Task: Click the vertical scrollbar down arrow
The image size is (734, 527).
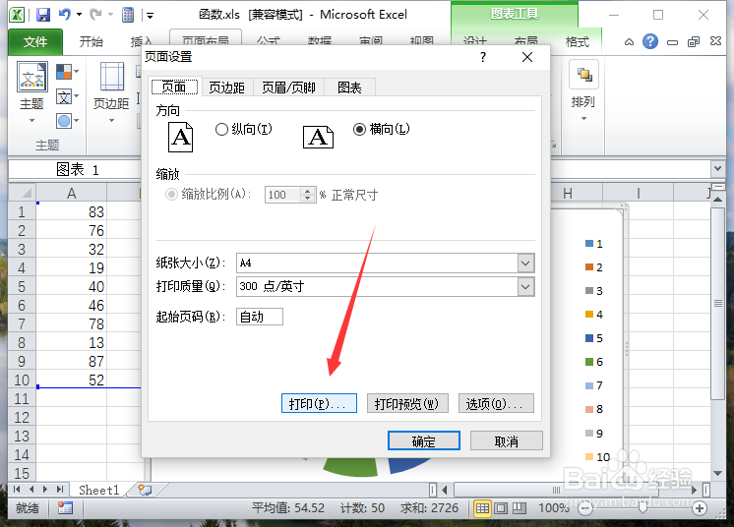Action: coord(717,473)
